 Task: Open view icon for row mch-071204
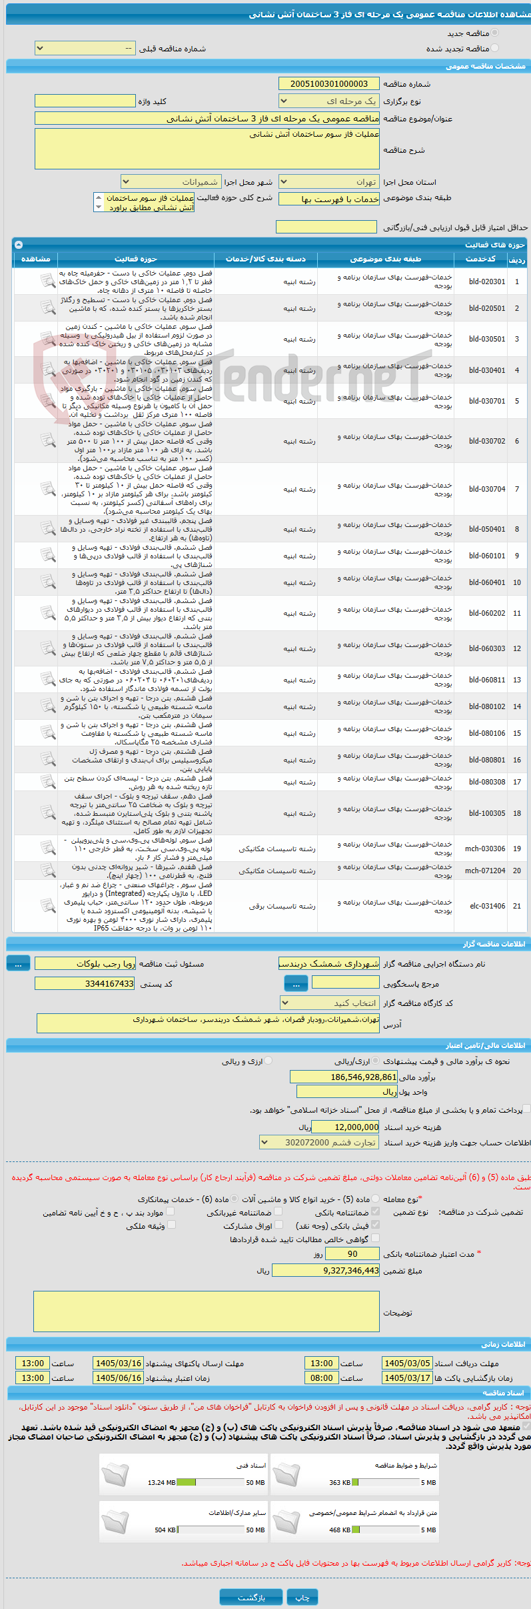[48, 871]
